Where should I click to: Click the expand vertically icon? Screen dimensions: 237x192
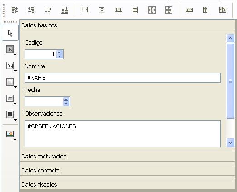(205, 10)
